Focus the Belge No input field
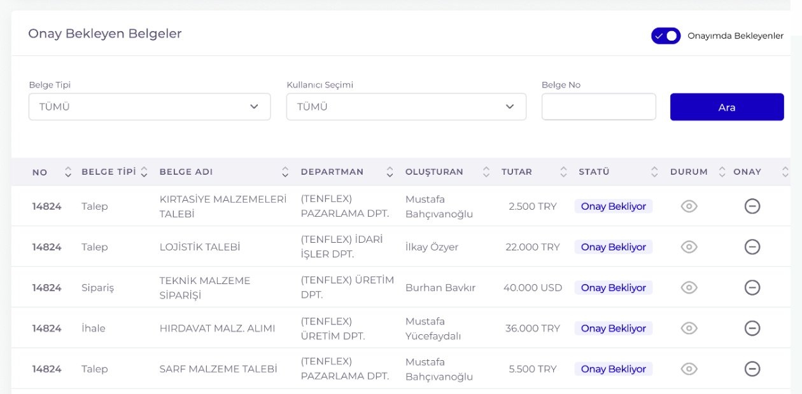Viewport: 802px width, 394px height. [x=598, y=107]
